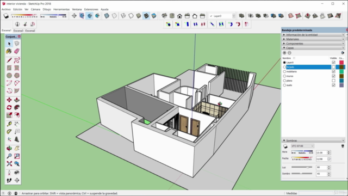Open the UTC-07:00 time zone dropdown
The width and height of the screenshot is (348, 196).
click(302, 146)
